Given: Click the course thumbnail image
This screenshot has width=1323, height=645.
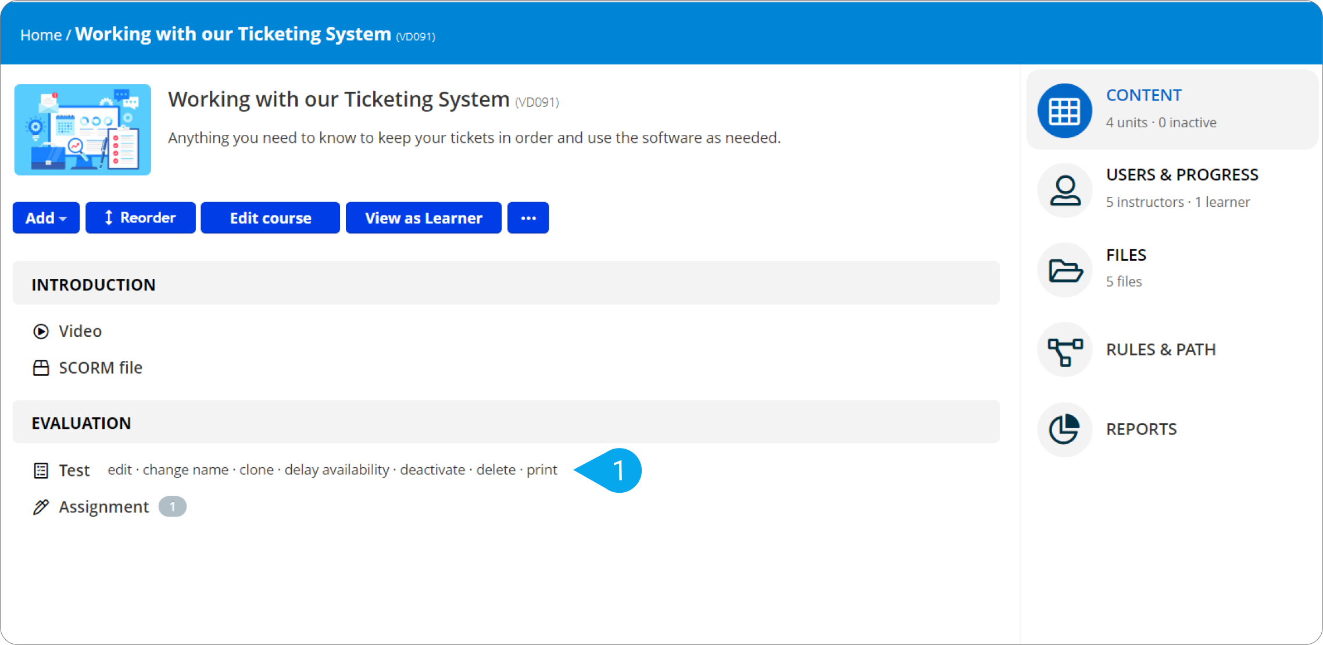Looking at the screenshot, I should [x=83, y=130].
